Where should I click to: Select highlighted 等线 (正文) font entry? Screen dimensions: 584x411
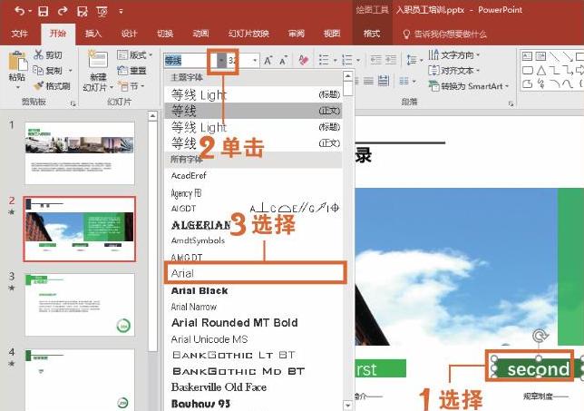pos(253,111)
